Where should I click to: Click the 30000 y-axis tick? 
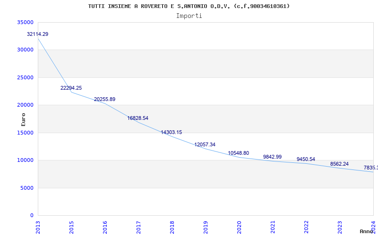26,50
